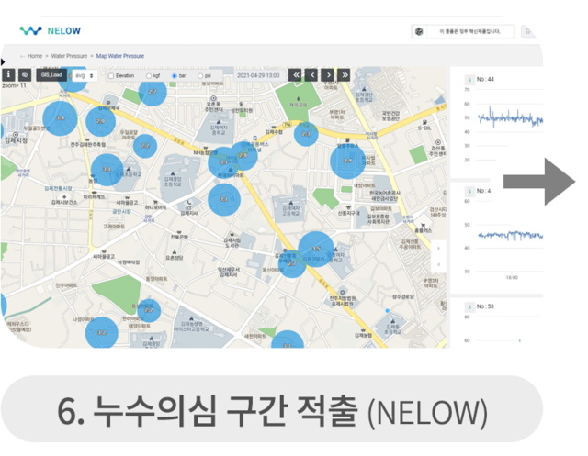Click the icon beside No : 53 chart

[x=469, y=307]
